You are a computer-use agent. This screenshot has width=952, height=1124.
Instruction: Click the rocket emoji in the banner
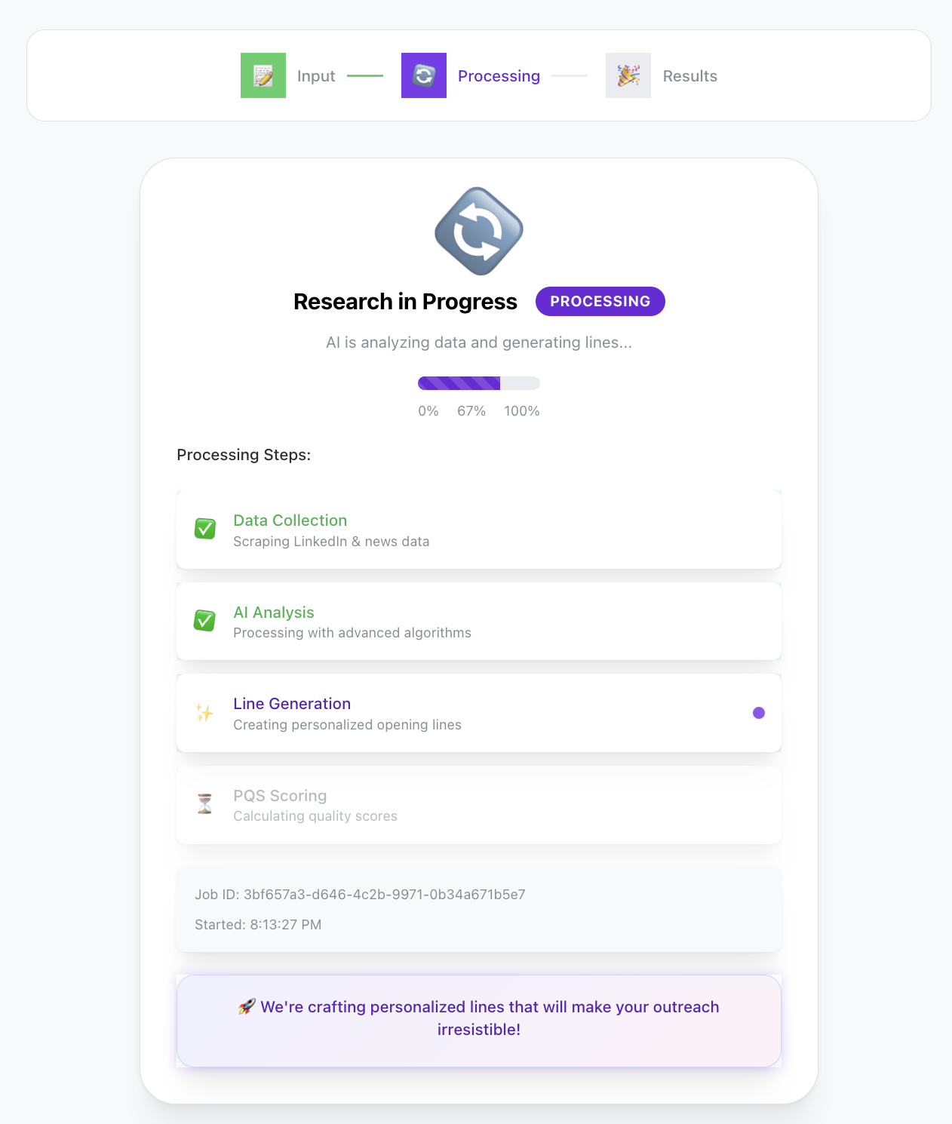247,1006
